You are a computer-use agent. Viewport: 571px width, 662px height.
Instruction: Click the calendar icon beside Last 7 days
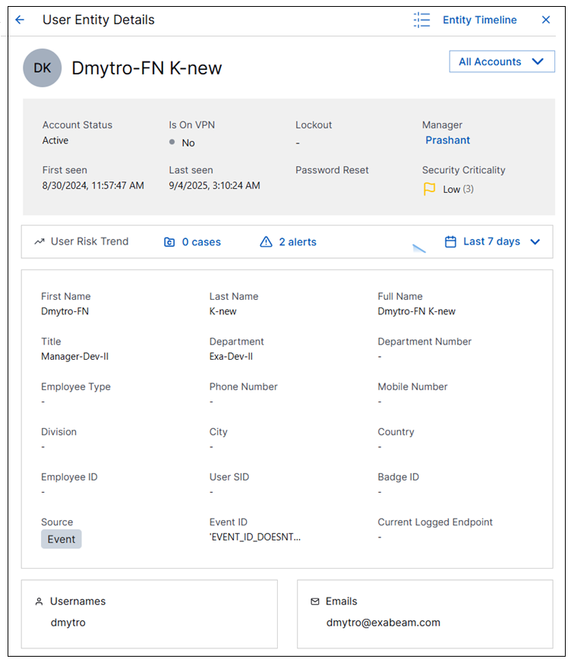(450, 241)
